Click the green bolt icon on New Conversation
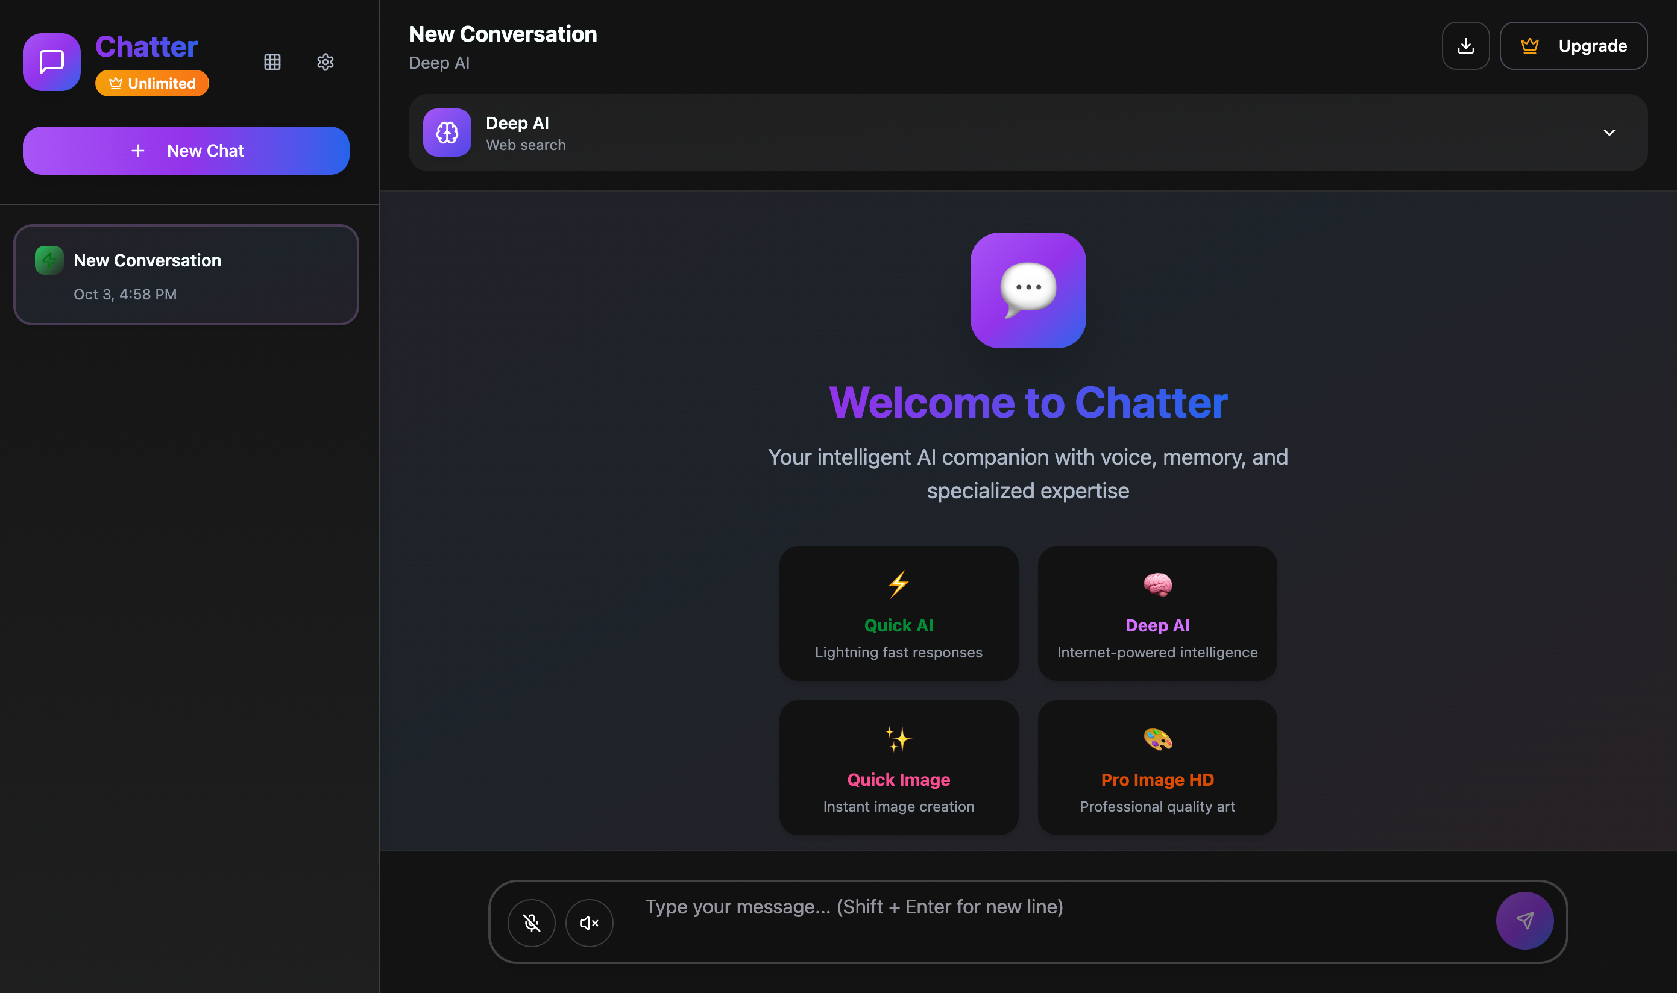1677x993 pixels. pyautogui.click(x=49, y=260)
